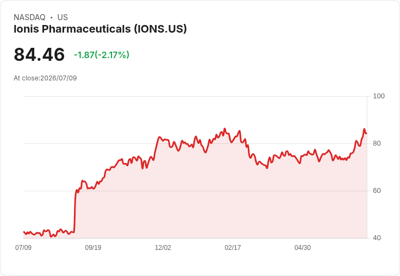Click the 40 price axis label
Viewport: 400px width, 276px height.
pos(377,238)
